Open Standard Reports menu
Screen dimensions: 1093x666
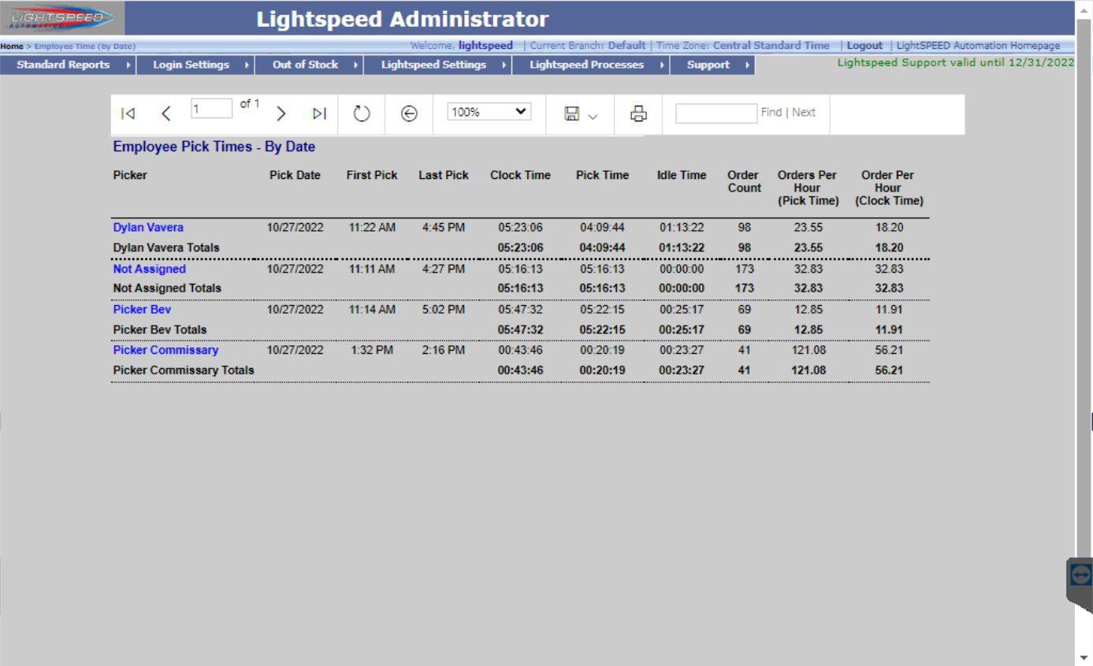point(69,65)
